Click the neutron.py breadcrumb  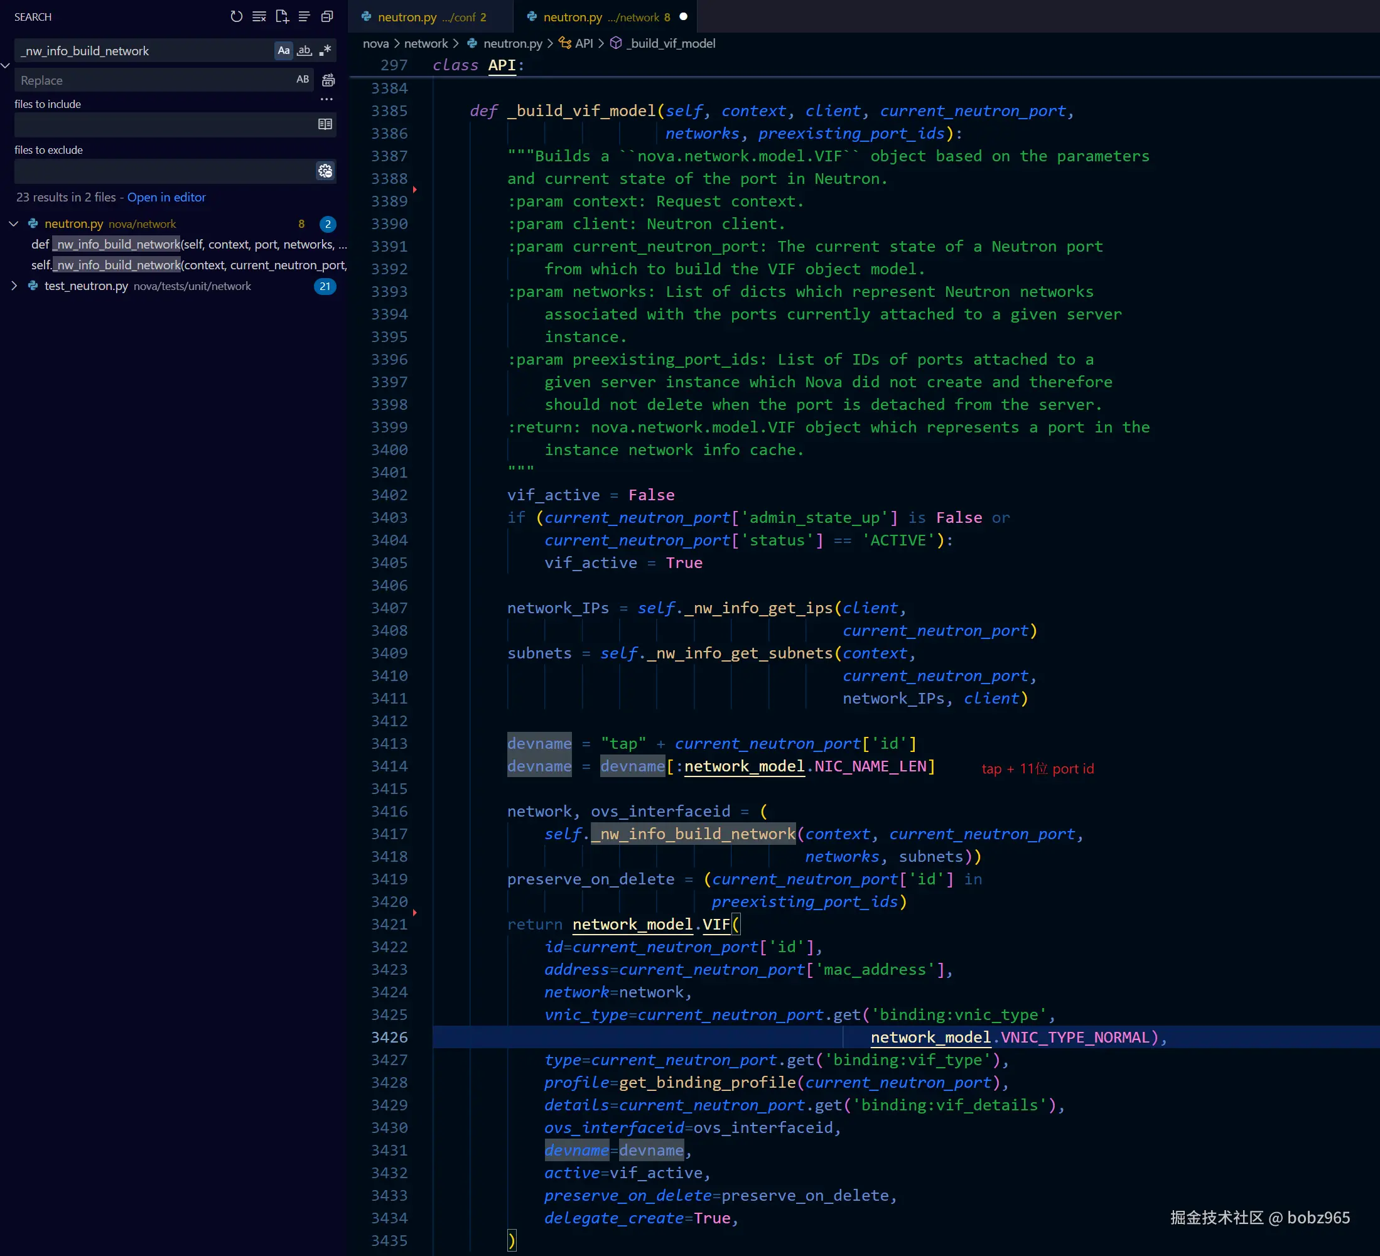pyautogui.click(x=513, y=43)
